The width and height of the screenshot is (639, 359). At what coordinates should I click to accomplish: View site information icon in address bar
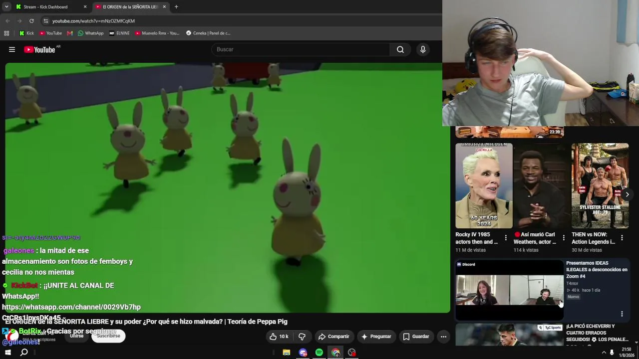click(45, 21)
